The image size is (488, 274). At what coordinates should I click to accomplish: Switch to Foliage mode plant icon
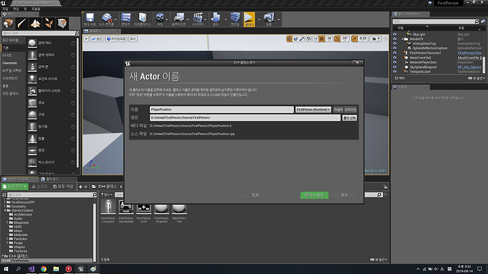click(49, 23)
